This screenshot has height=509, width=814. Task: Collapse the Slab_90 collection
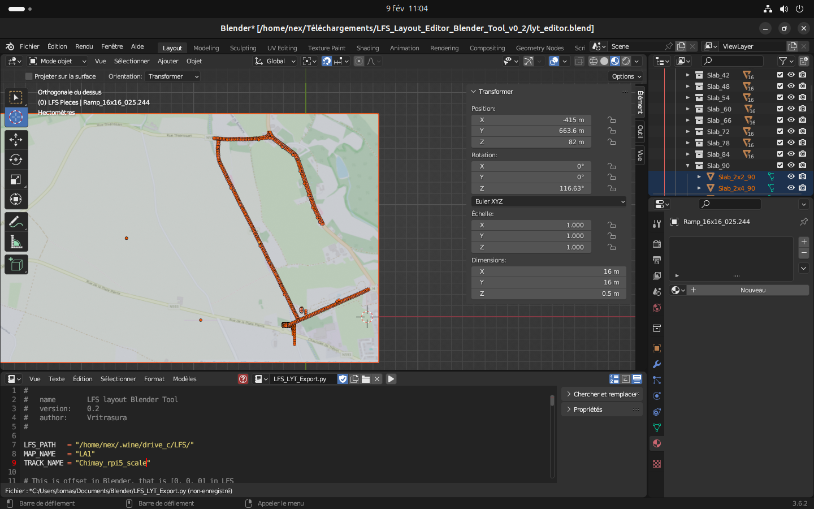688,166
